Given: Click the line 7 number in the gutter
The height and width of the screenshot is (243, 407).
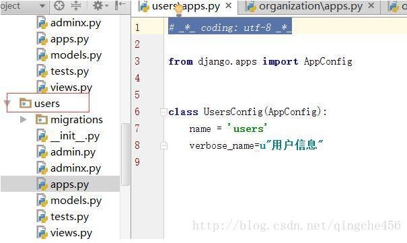Looking at the screenshot, I should click(137, 129).
